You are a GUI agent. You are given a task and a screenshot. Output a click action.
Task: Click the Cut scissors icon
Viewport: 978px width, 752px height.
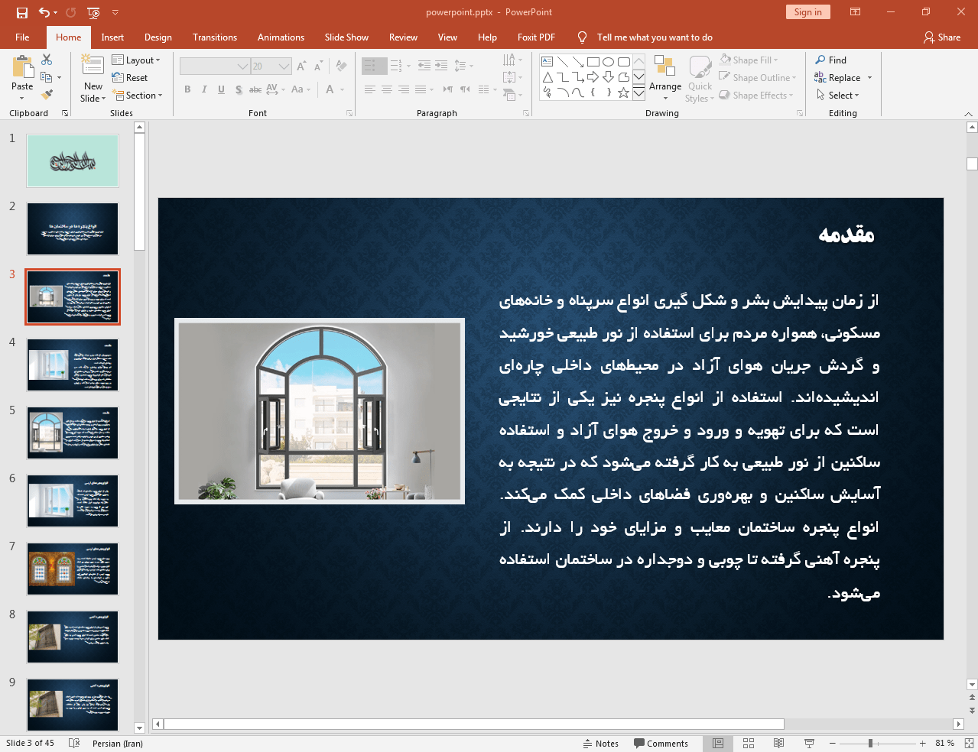(47, 60)
